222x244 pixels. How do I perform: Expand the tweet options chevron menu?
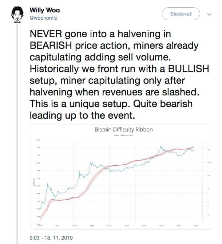(209, 14)
